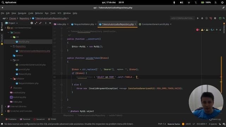Open the SonarLint tool window
This screenshot has height=127, width=226.
(39, 119)
